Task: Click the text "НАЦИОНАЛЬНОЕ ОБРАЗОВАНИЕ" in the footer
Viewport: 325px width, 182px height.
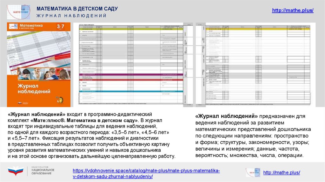Action: tap(43, 172)
